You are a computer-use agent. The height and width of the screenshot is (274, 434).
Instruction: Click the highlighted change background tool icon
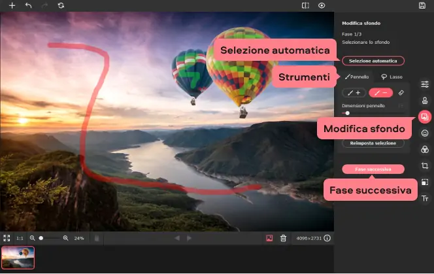click(425, 116)
